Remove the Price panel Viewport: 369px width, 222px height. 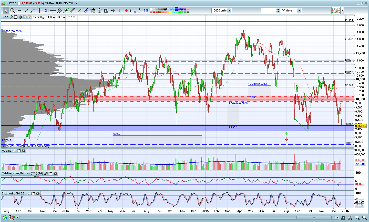pos(20,17)
